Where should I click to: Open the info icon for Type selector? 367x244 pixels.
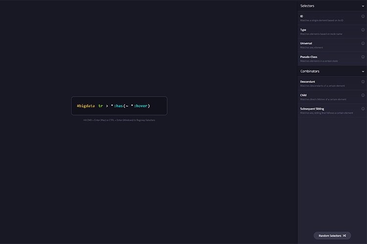[363, 30]
